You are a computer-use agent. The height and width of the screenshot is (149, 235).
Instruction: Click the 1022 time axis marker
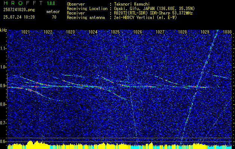(48, 32)
